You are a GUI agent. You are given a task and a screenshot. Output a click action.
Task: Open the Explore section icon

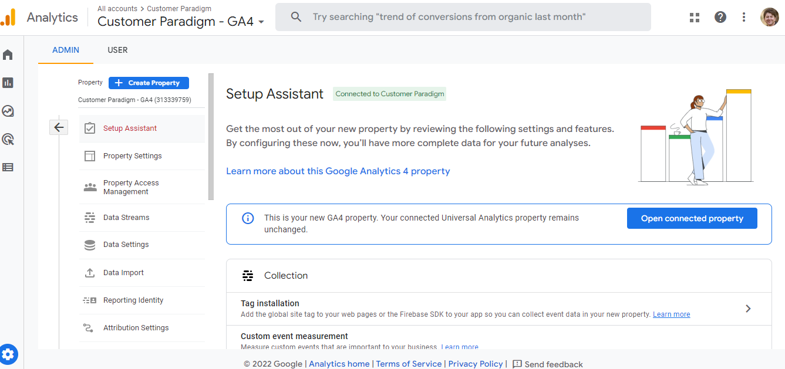click(8, 110)
